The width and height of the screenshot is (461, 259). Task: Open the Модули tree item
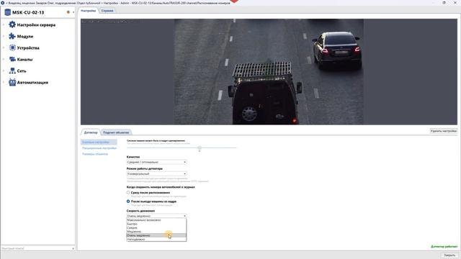pos(25,37)
